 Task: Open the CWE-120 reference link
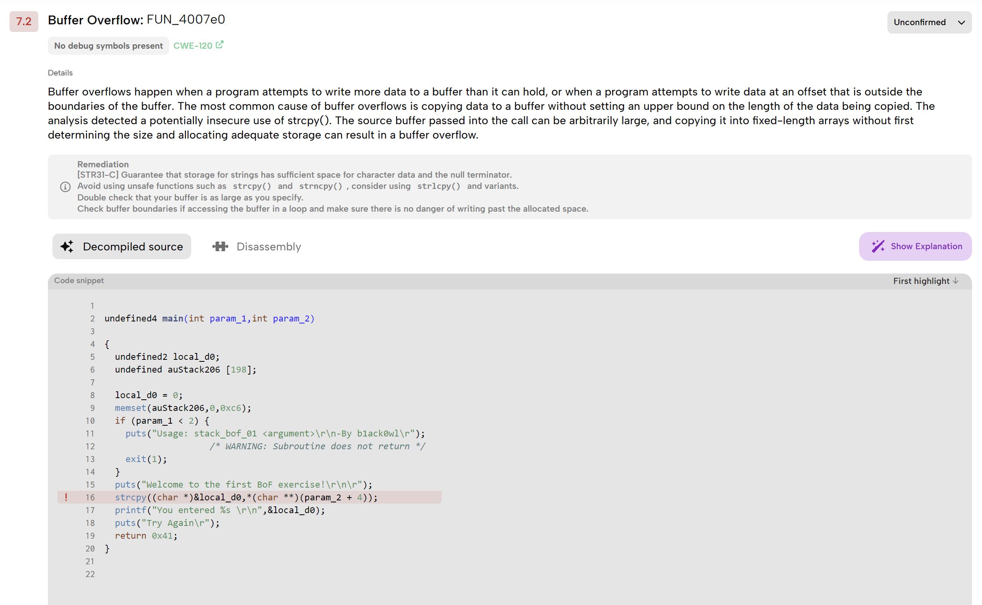(193, 46)
